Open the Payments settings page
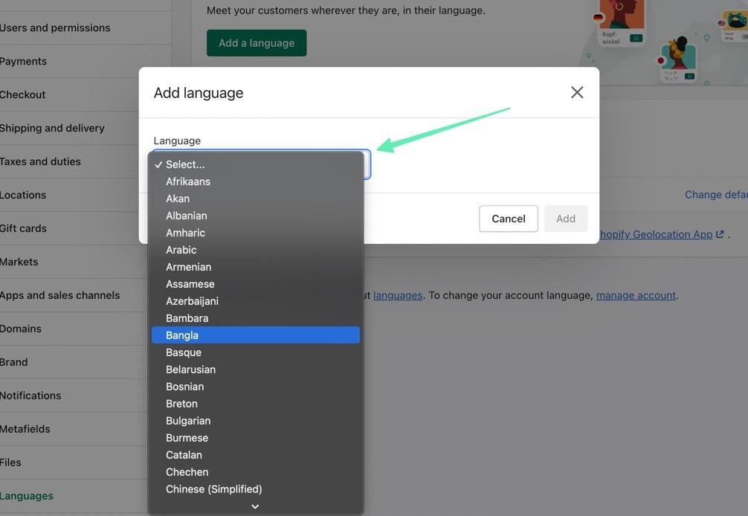 (x=23, y=61)
